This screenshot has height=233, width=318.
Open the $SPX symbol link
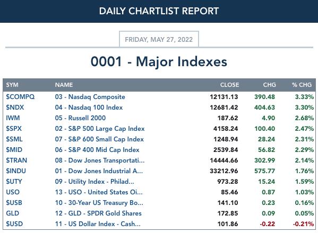[14, 129]
